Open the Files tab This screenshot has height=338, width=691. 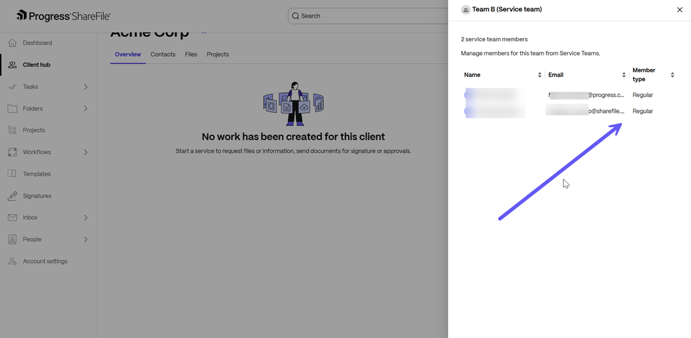pos(191,55)
